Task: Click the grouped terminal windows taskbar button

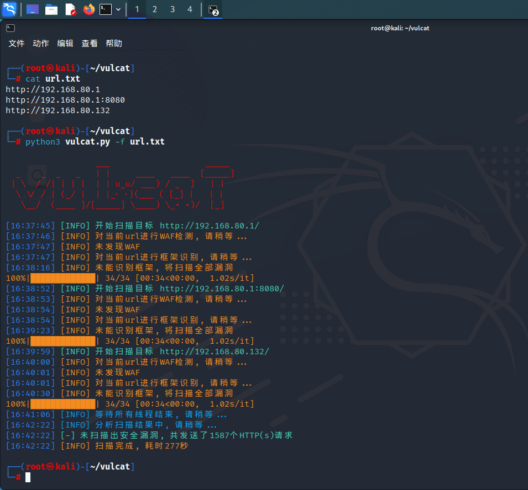Action: 213,9
